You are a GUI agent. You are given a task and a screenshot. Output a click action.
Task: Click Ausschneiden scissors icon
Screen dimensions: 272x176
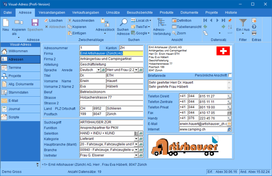(x=70, y=21)
